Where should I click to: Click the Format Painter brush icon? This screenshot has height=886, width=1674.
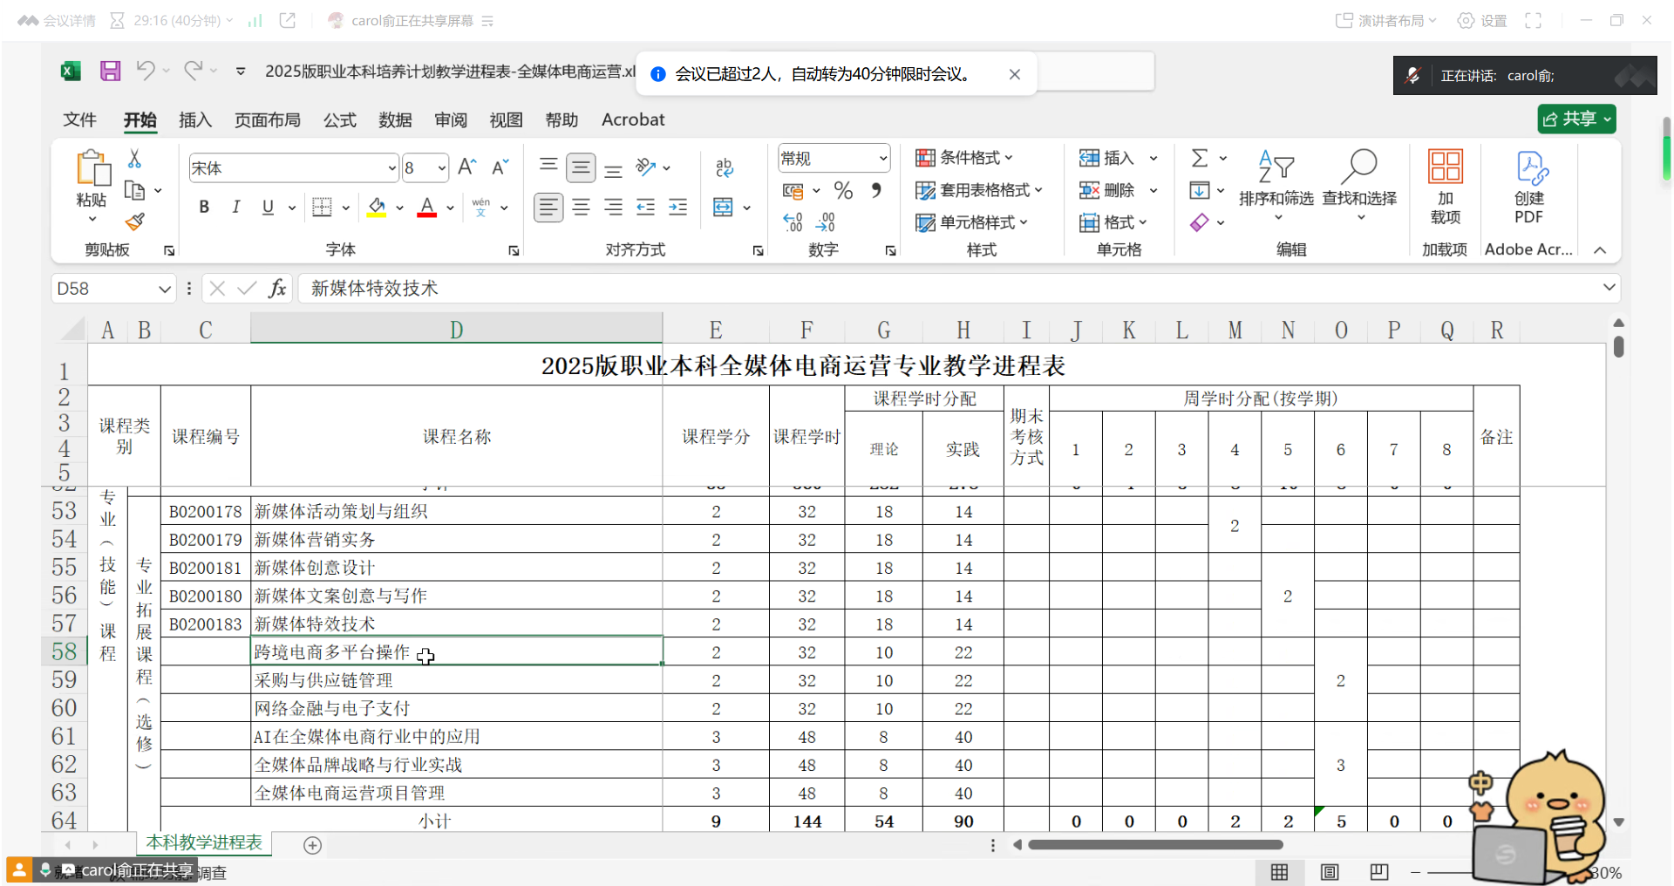pyautogui.click(x=134, y=222)
